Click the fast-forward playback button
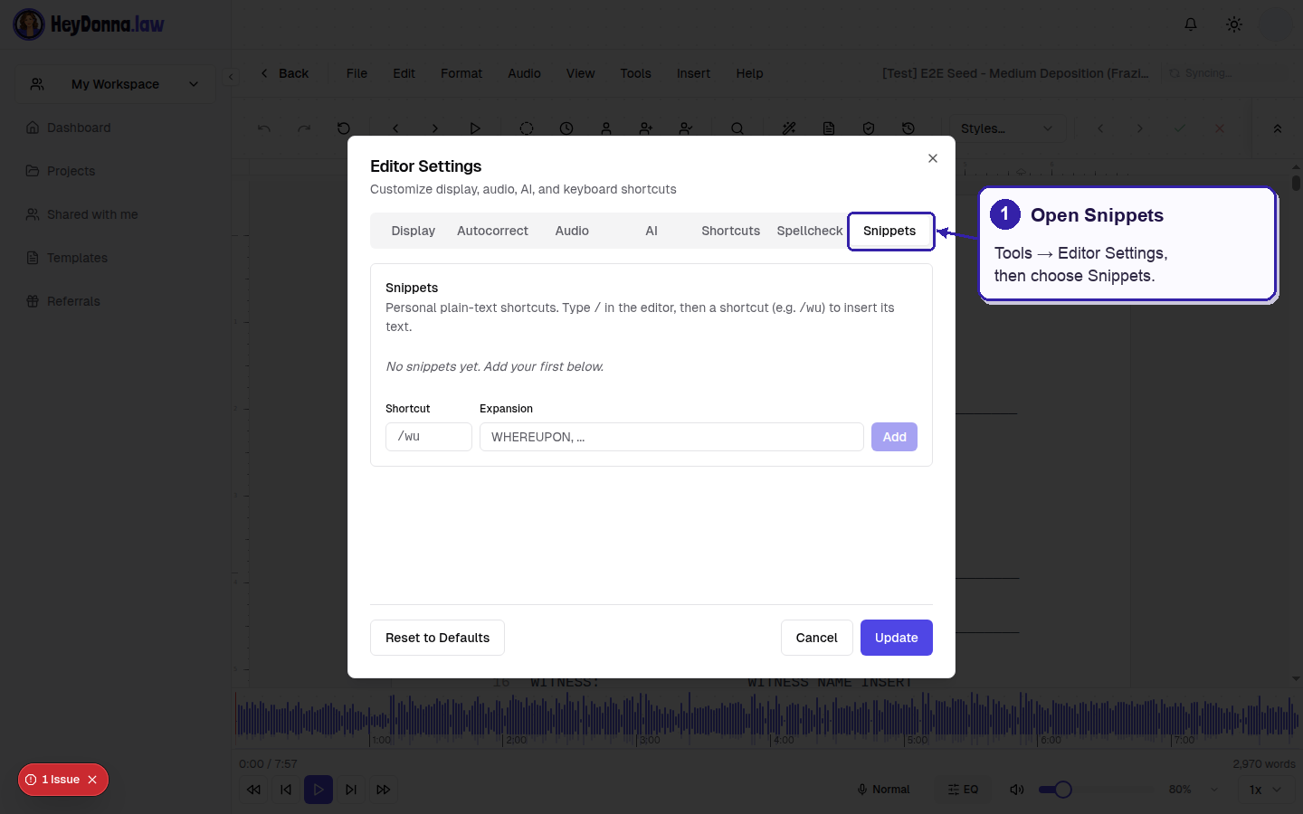The height and width of the screenshot is (814, 1303). [x=384, y=790]
